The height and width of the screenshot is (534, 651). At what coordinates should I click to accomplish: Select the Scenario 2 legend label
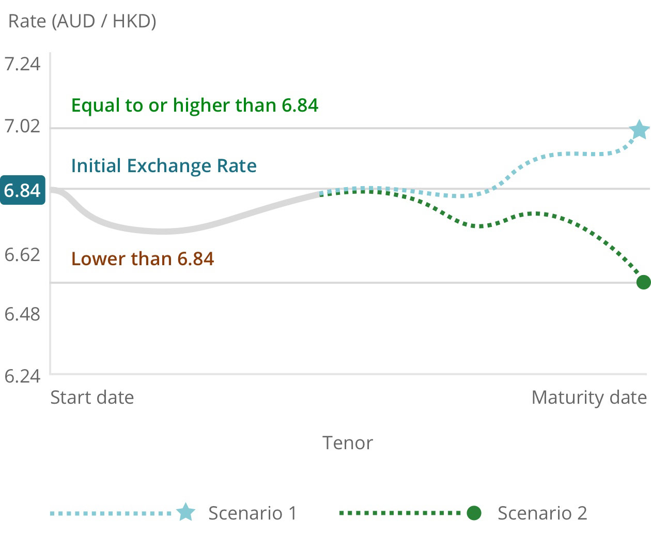542,513
